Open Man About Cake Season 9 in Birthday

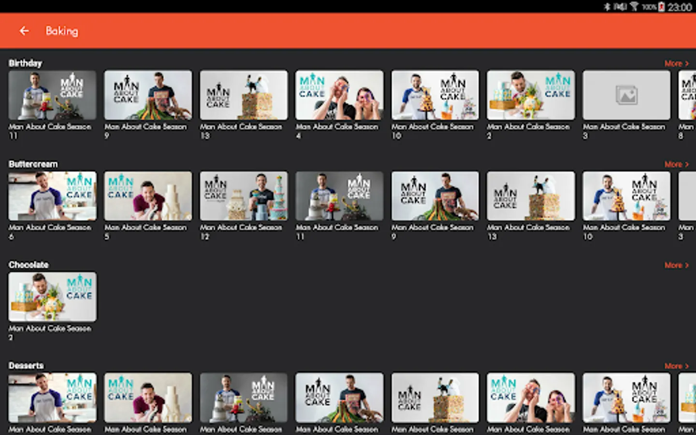pyautogui.click(x=148, y=95)
